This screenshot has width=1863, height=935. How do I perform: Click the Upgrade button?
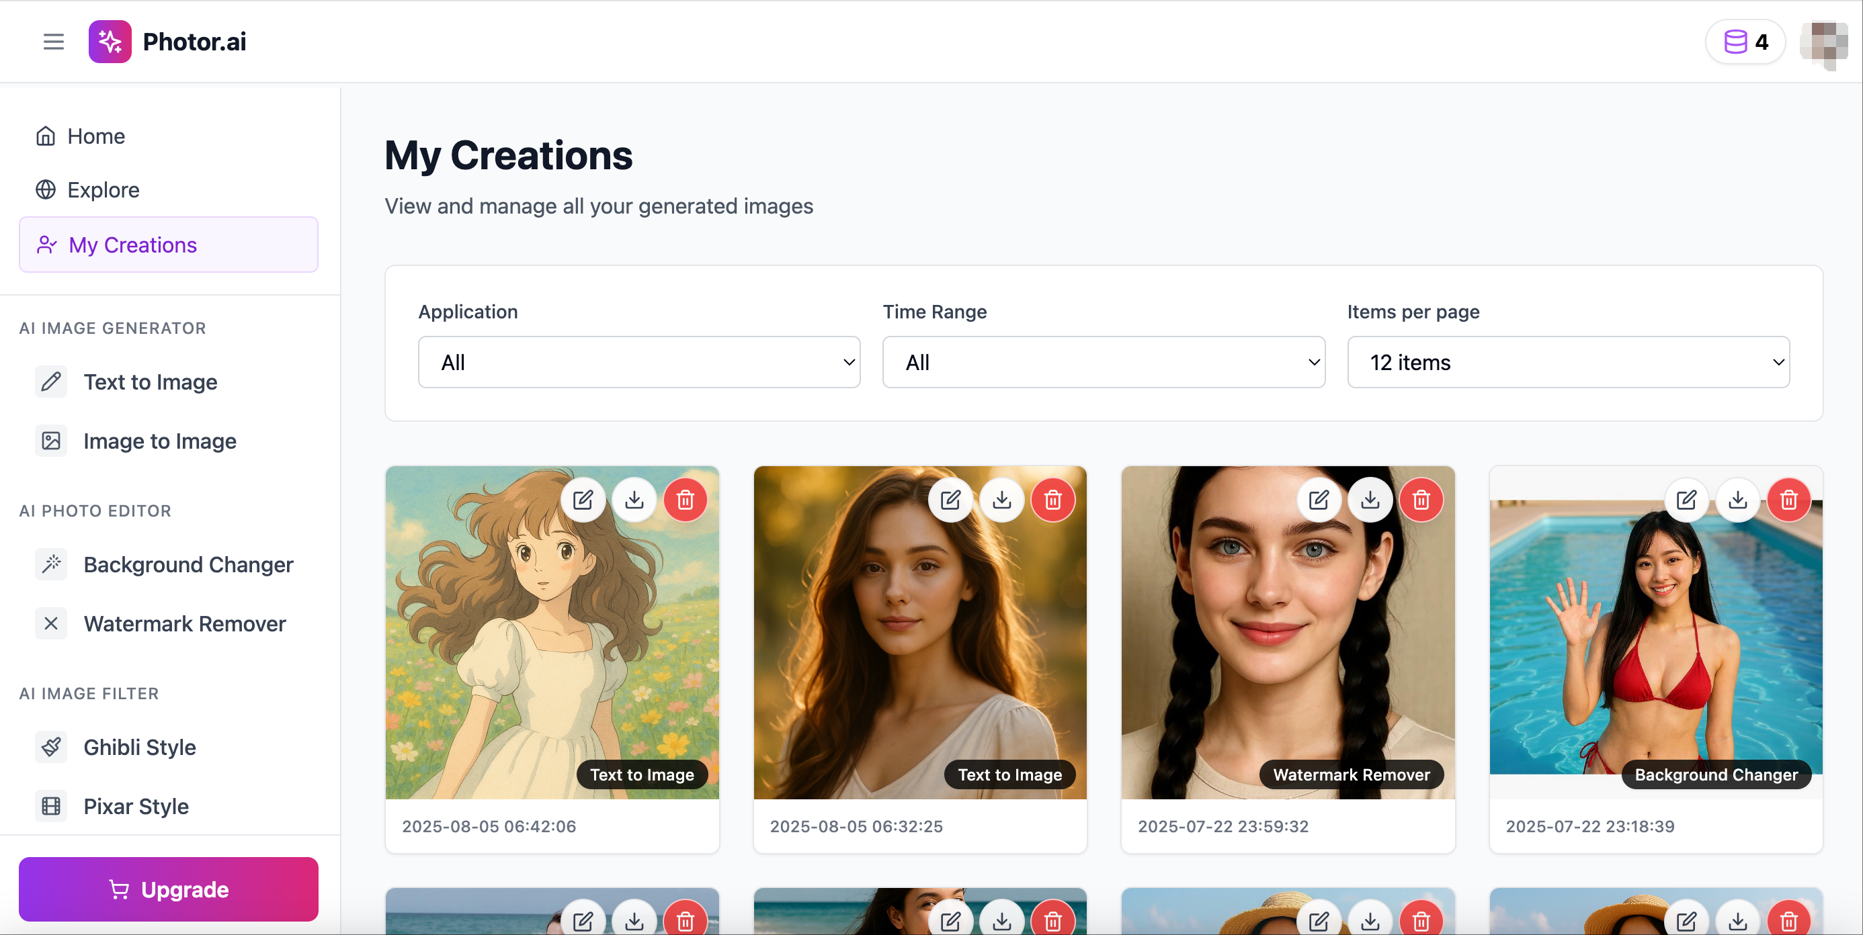169,889
